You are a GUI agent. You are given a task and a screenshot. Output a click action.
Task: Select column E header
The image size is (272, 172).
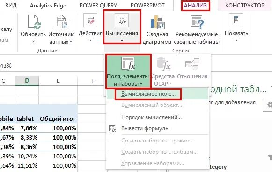click(58, 81)
